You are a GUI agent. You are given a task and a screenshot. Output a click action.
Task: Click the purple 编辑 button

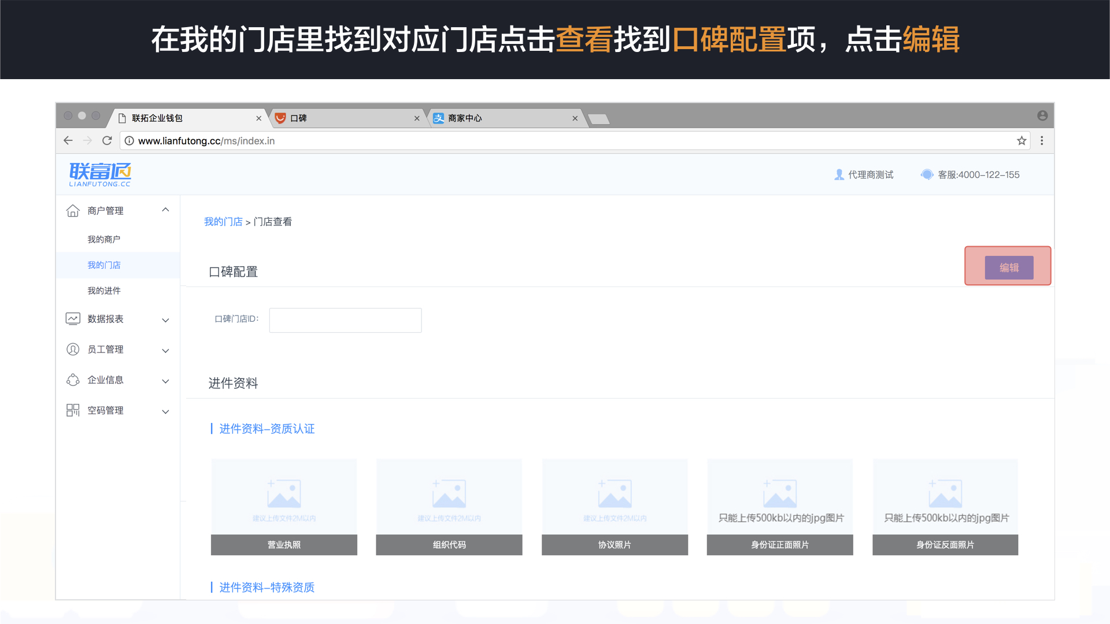(x=1009, y=268)
